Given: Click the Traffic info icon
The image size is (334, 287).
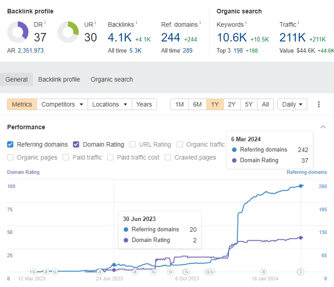Looking at the screenshot, I should pos(298,22).
